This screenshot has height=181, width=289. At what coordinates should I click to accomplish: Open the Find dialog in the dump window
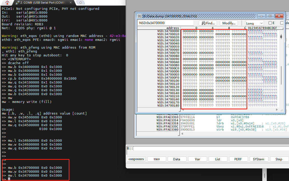tap(208, 23)
